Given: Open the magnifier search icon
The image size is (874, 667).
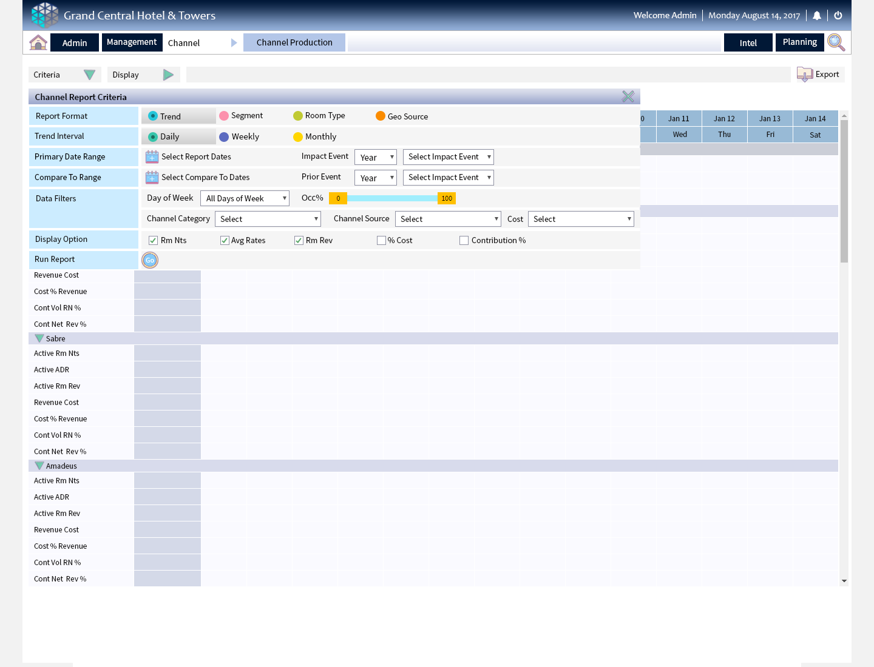Looking at the screenshot, I should (x=836, y=42).
